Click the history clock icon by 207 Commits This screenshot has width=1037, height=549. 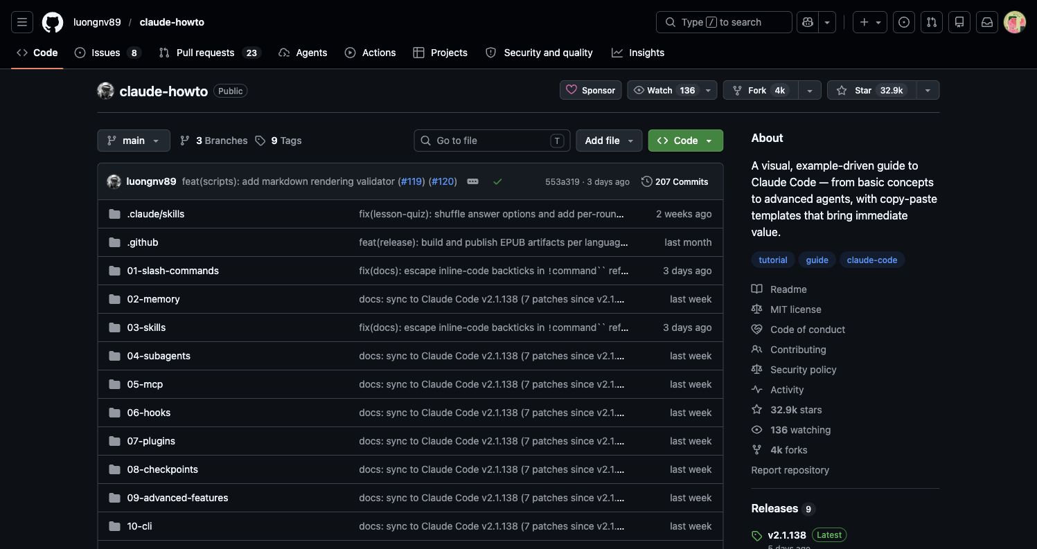point(647,181)
